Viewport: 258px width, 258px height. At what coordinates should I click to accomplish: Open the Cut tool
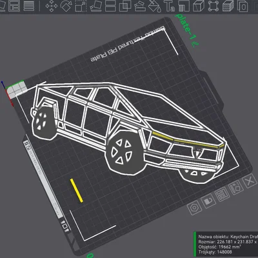coord(110,6)
